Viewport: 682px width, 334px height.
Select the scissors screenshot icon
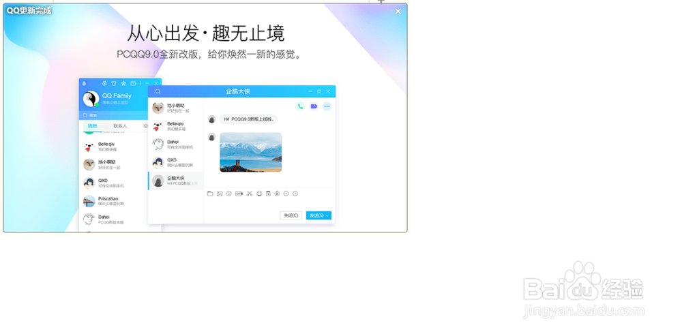(249, 194)
